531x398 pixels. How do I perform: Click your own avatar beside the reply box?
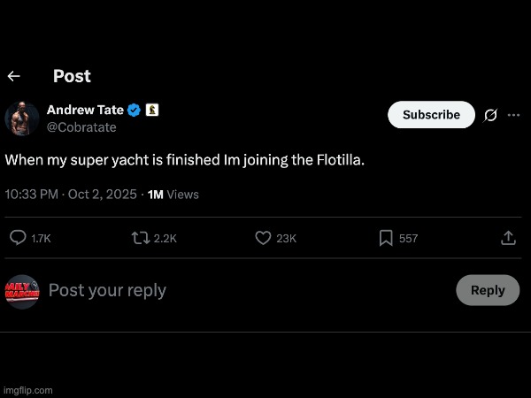coord(22,291)
